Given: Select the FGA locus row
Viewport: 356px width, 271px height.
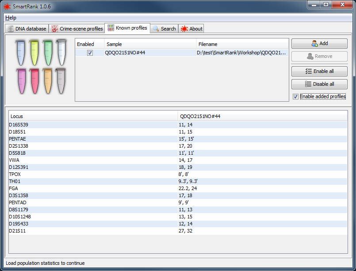Looking at the screenshot, I should click(93, 188).
